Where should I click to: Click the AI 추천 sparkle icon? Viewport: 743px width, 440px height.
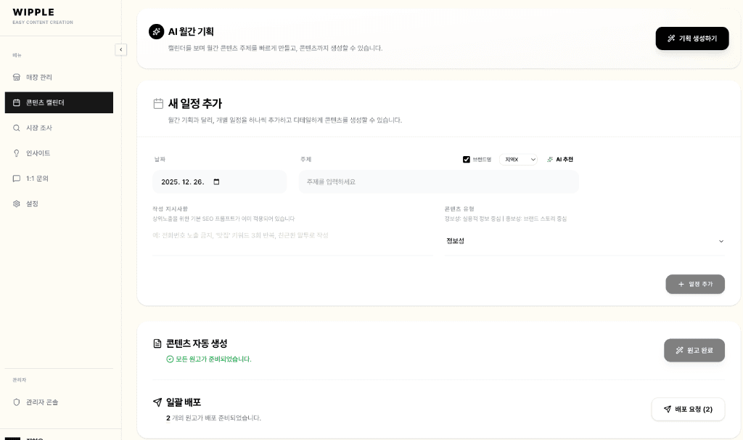[x=549, y=159]
